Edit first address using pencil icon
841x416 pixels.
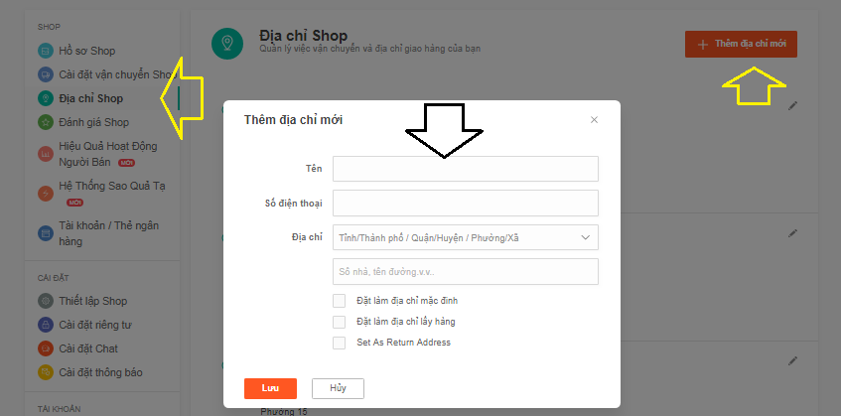point(792,106)
